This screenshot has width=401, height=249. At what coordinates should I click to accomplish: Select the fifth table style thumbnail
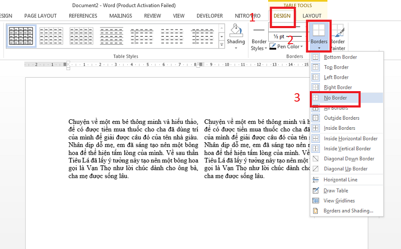coord(142,36)
